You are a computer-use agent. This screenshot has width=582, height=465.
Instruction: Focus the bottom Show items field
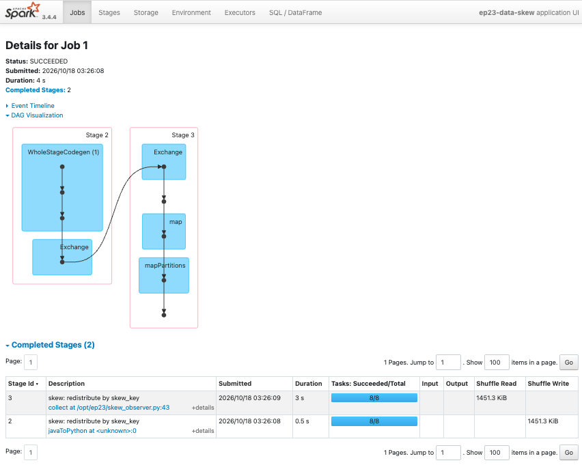pyautogui.click(x=497, y=453)
